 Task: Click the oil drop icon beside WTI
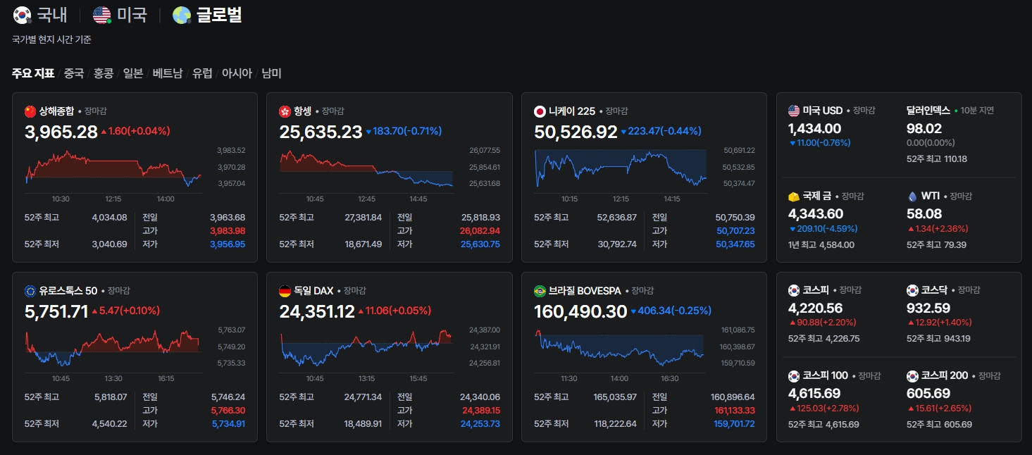coord(912,197)
